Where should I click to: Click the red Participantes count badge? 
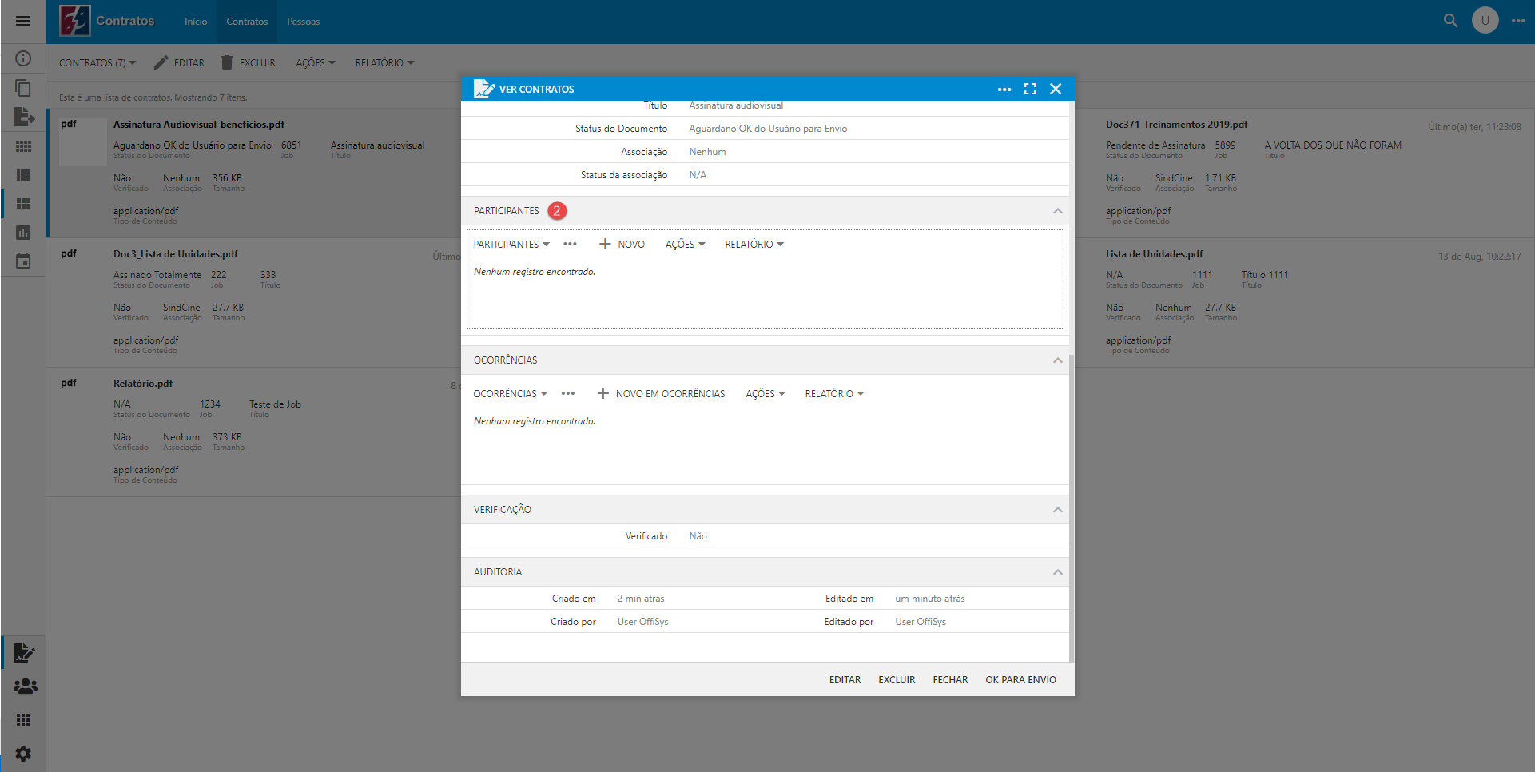coord(557,211)
